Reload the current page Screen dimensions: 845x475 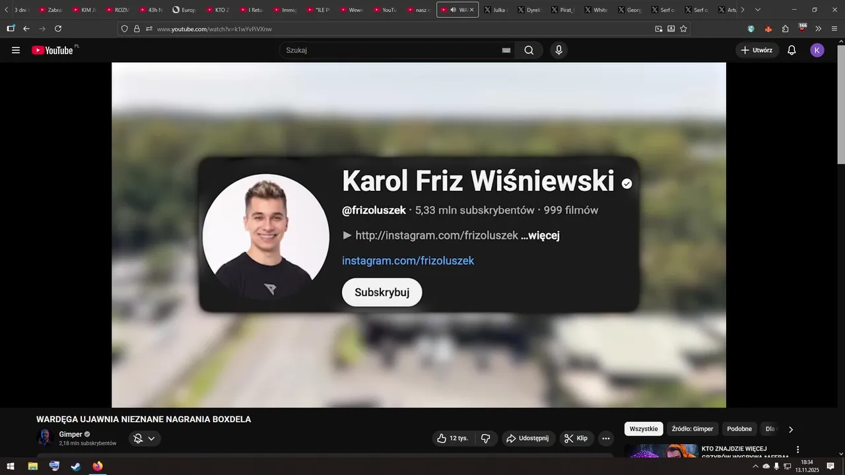58,28
